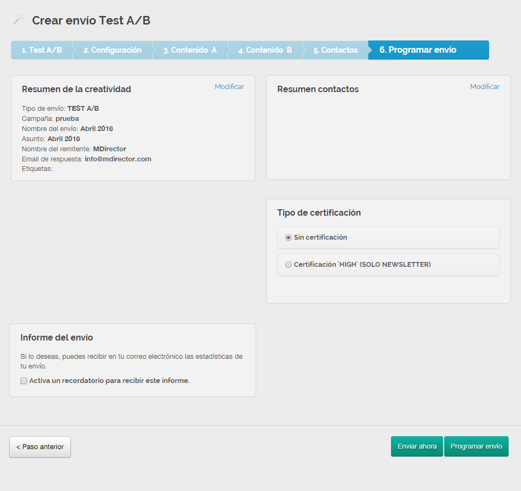Click the Informe del envío heading
This screenshot has width=521, height=491.
[x=56, y=337]
